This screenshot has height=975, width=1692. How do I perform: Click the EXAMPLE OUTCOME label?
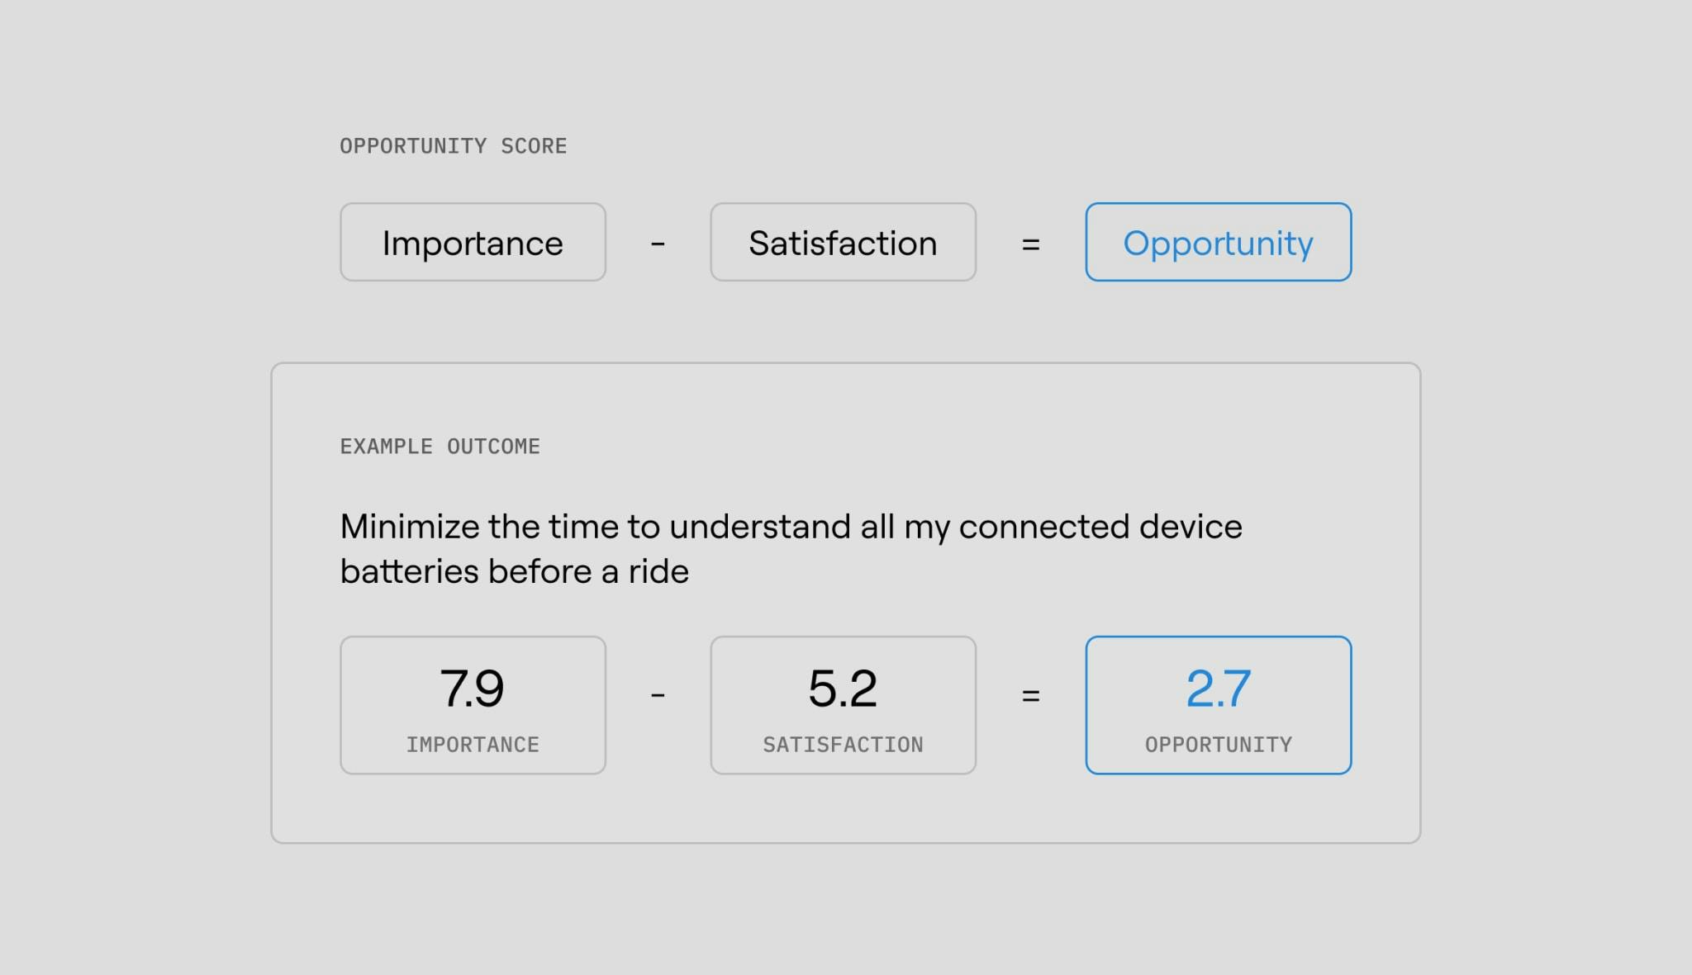tap(440, 447)
